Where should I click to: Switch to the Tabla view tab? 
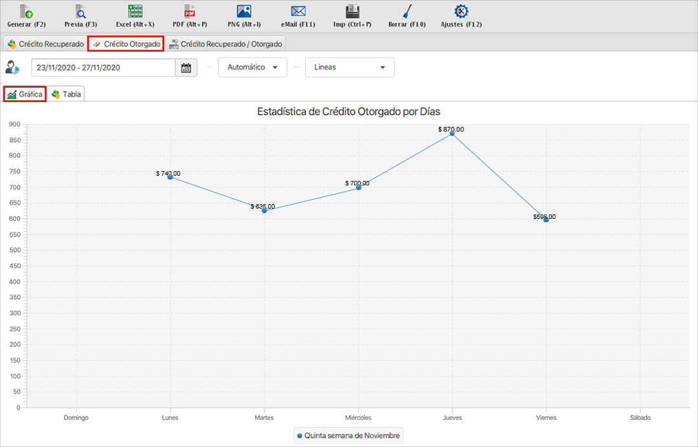[x=66, y=94]
